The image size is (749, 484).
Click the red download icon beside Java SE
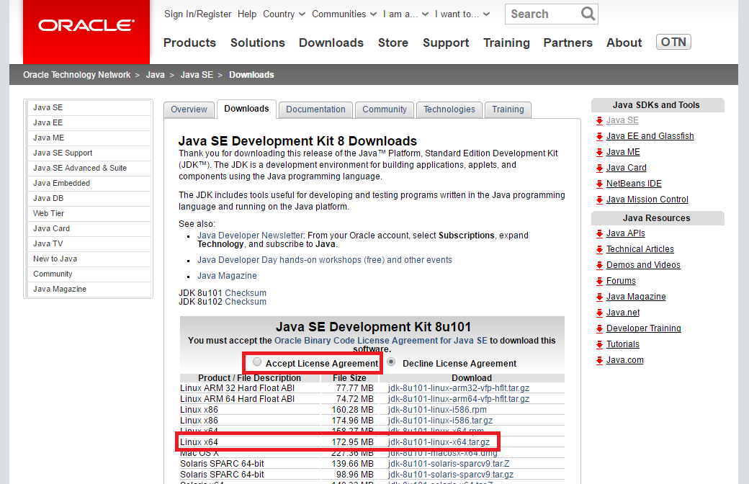point(598,120)
